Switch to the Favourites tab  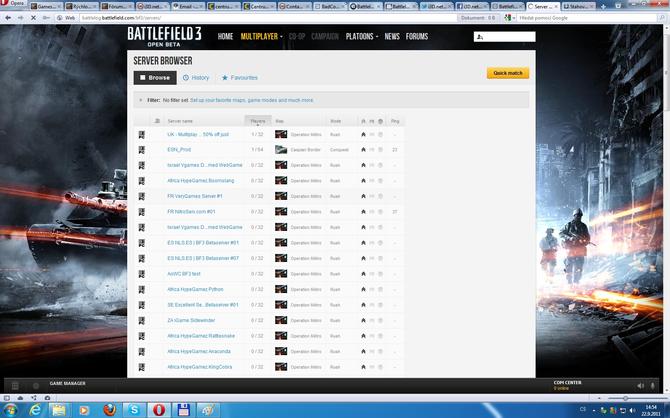coord(240,78)
